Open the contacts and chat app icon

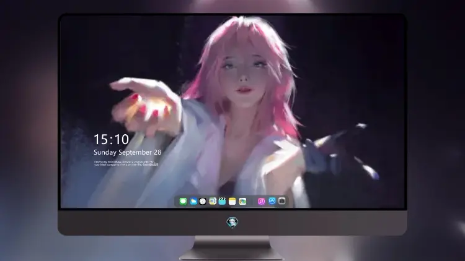[x=213, y=202]
